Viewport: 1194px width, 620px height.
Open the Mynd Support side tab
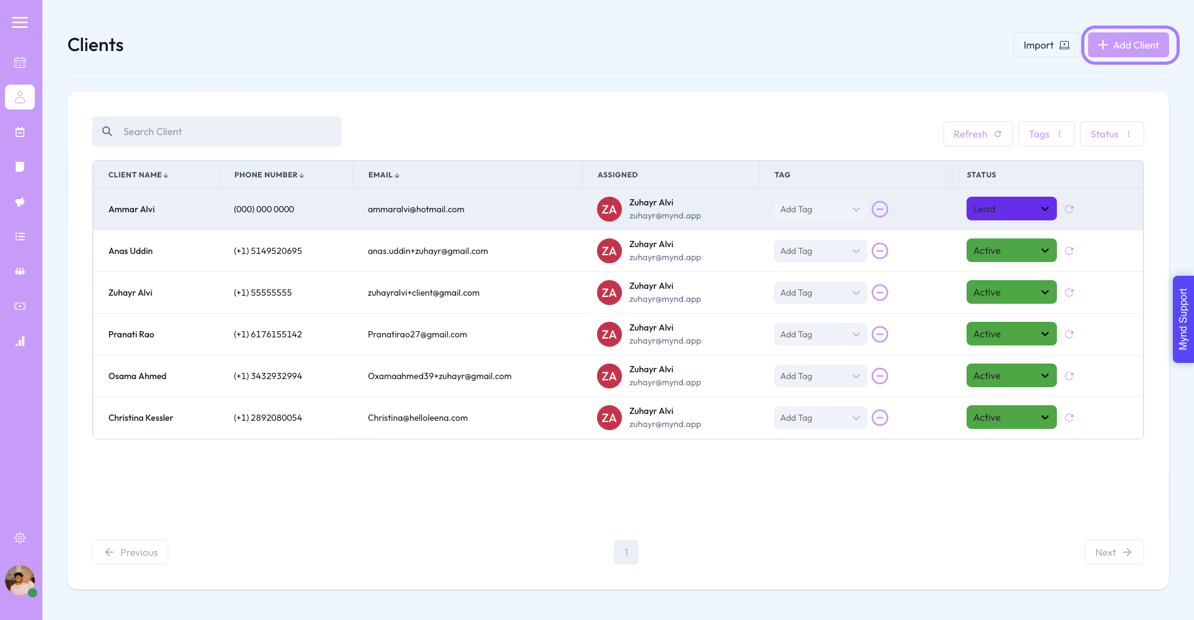pos(1183,319)
